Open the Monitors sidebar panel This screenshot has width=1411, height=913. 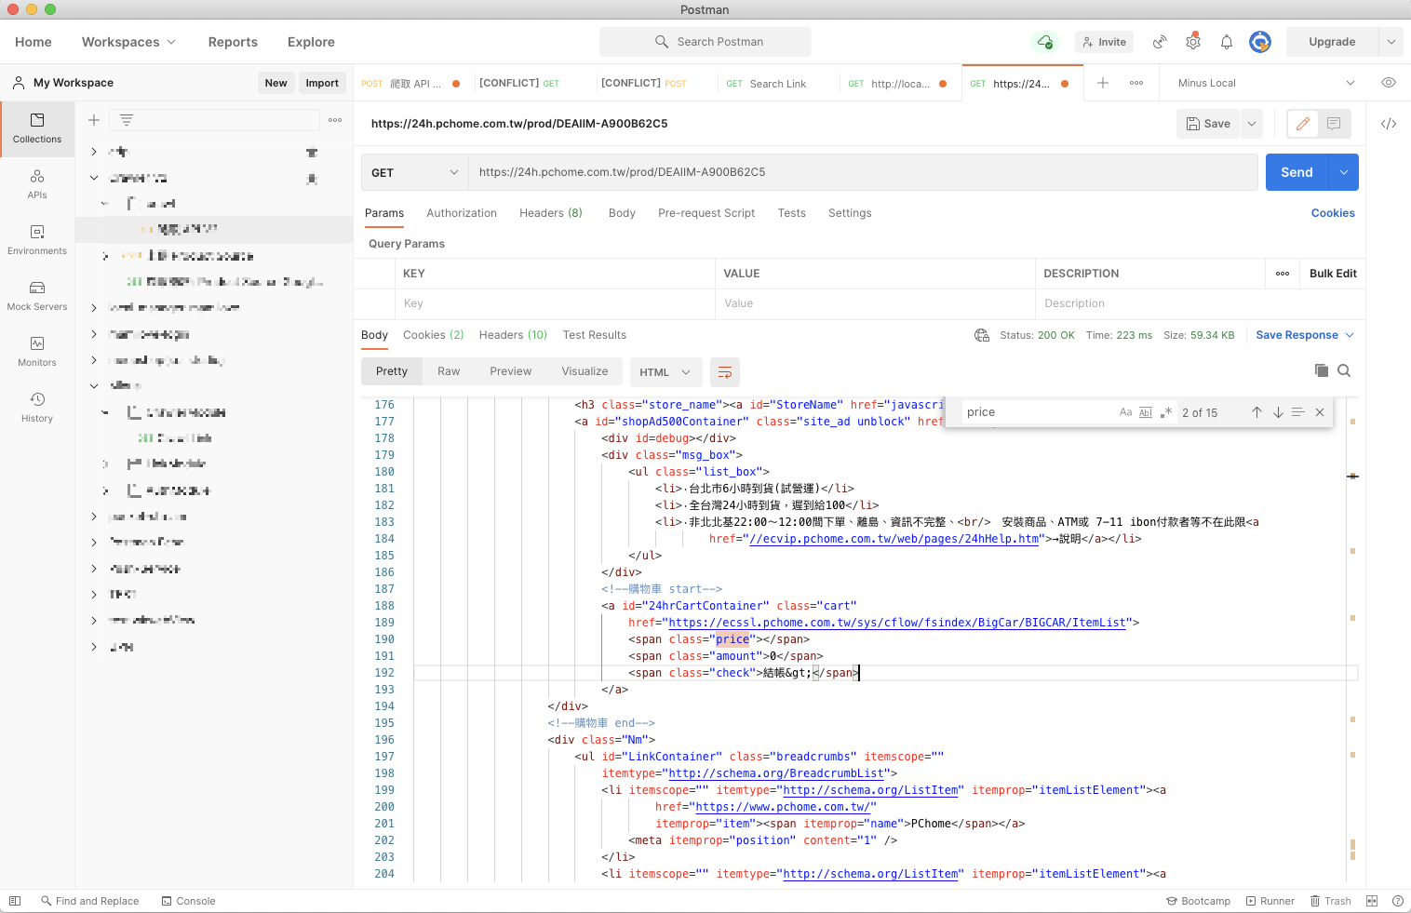37,352
